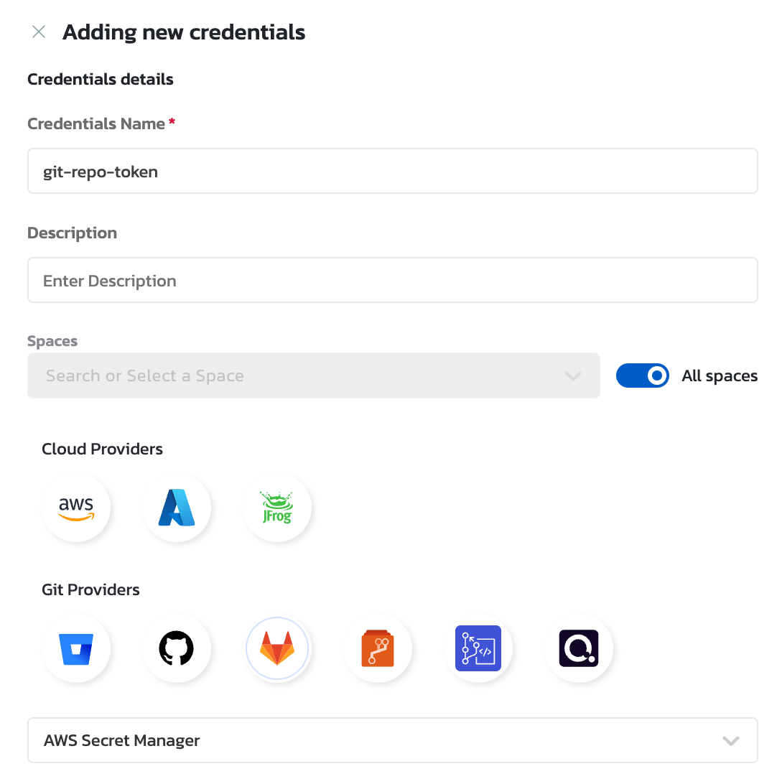Choose the Azure cloud provider icon
Screen dimensions: 777x784
tap(177, 508)
